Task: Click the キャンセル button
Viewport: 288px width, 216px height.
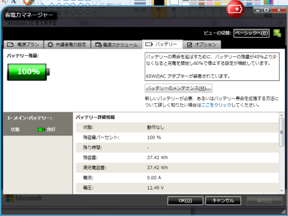Action: pos(223,200)
